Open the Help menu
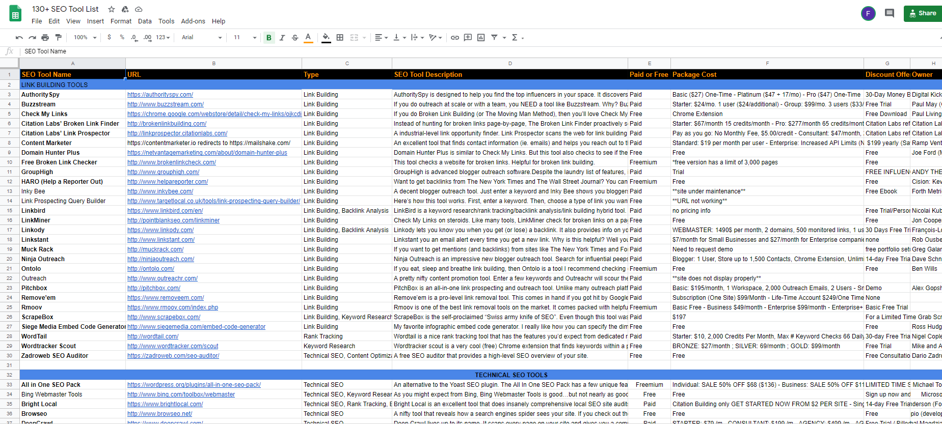The height and width of the screenshot is (424, 942). pos(219,21)
